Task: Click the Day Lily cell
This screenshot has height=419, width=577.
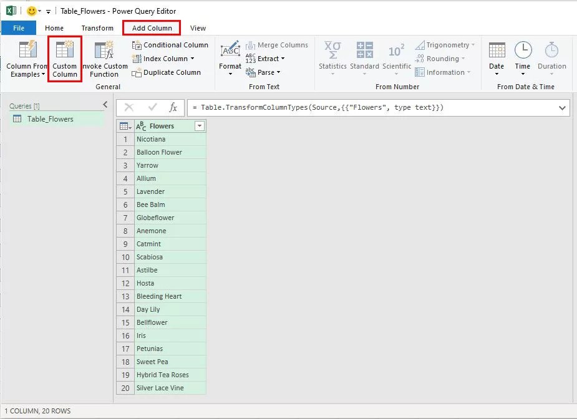Action: (x=170, y=309)
